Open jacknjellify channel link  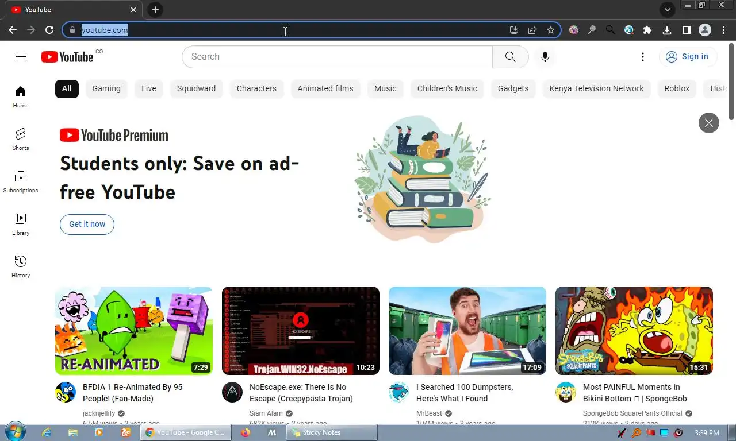99,413
